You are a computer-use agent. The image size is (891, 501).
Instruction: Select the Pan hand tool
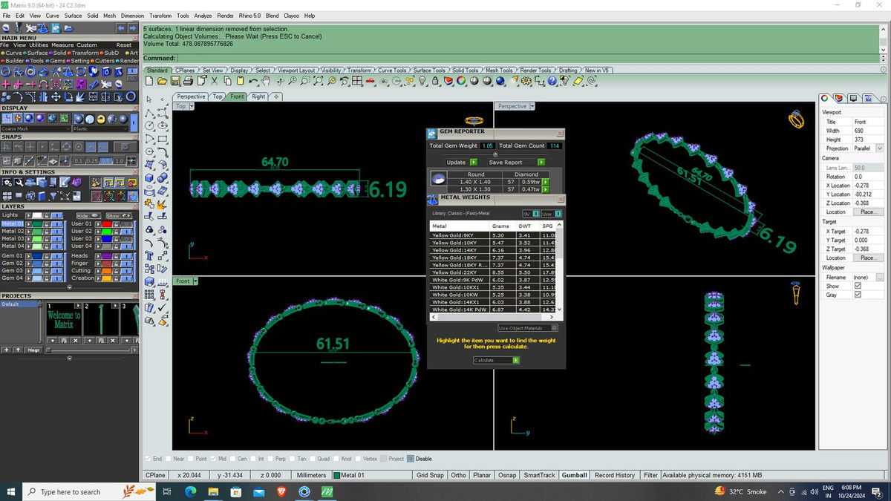[x=266, y=80]
